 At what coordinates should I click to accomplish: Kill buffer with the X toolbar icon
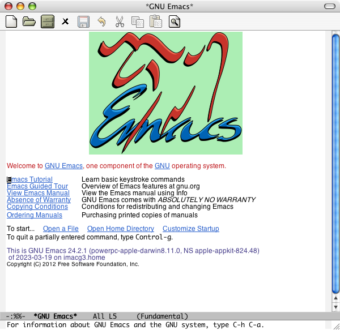pyautogui.click(x=65, y=22)
